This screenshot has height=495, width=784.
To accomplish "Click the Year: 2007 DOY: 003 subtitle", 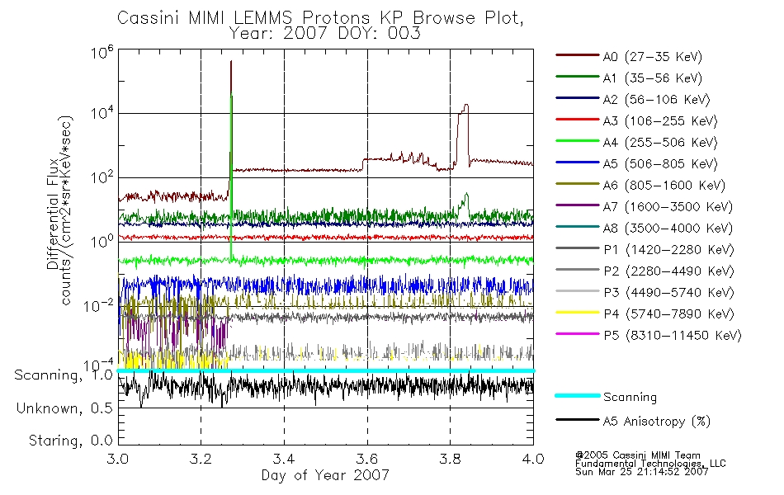I will [324, 34].
